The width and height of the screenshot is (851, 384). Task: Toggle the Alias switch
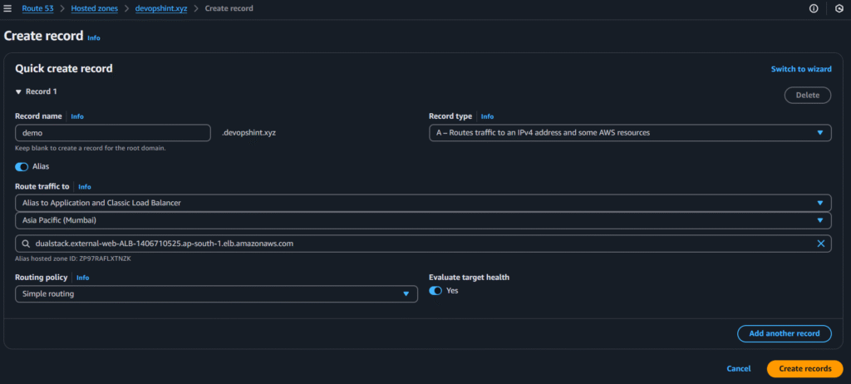22,167
